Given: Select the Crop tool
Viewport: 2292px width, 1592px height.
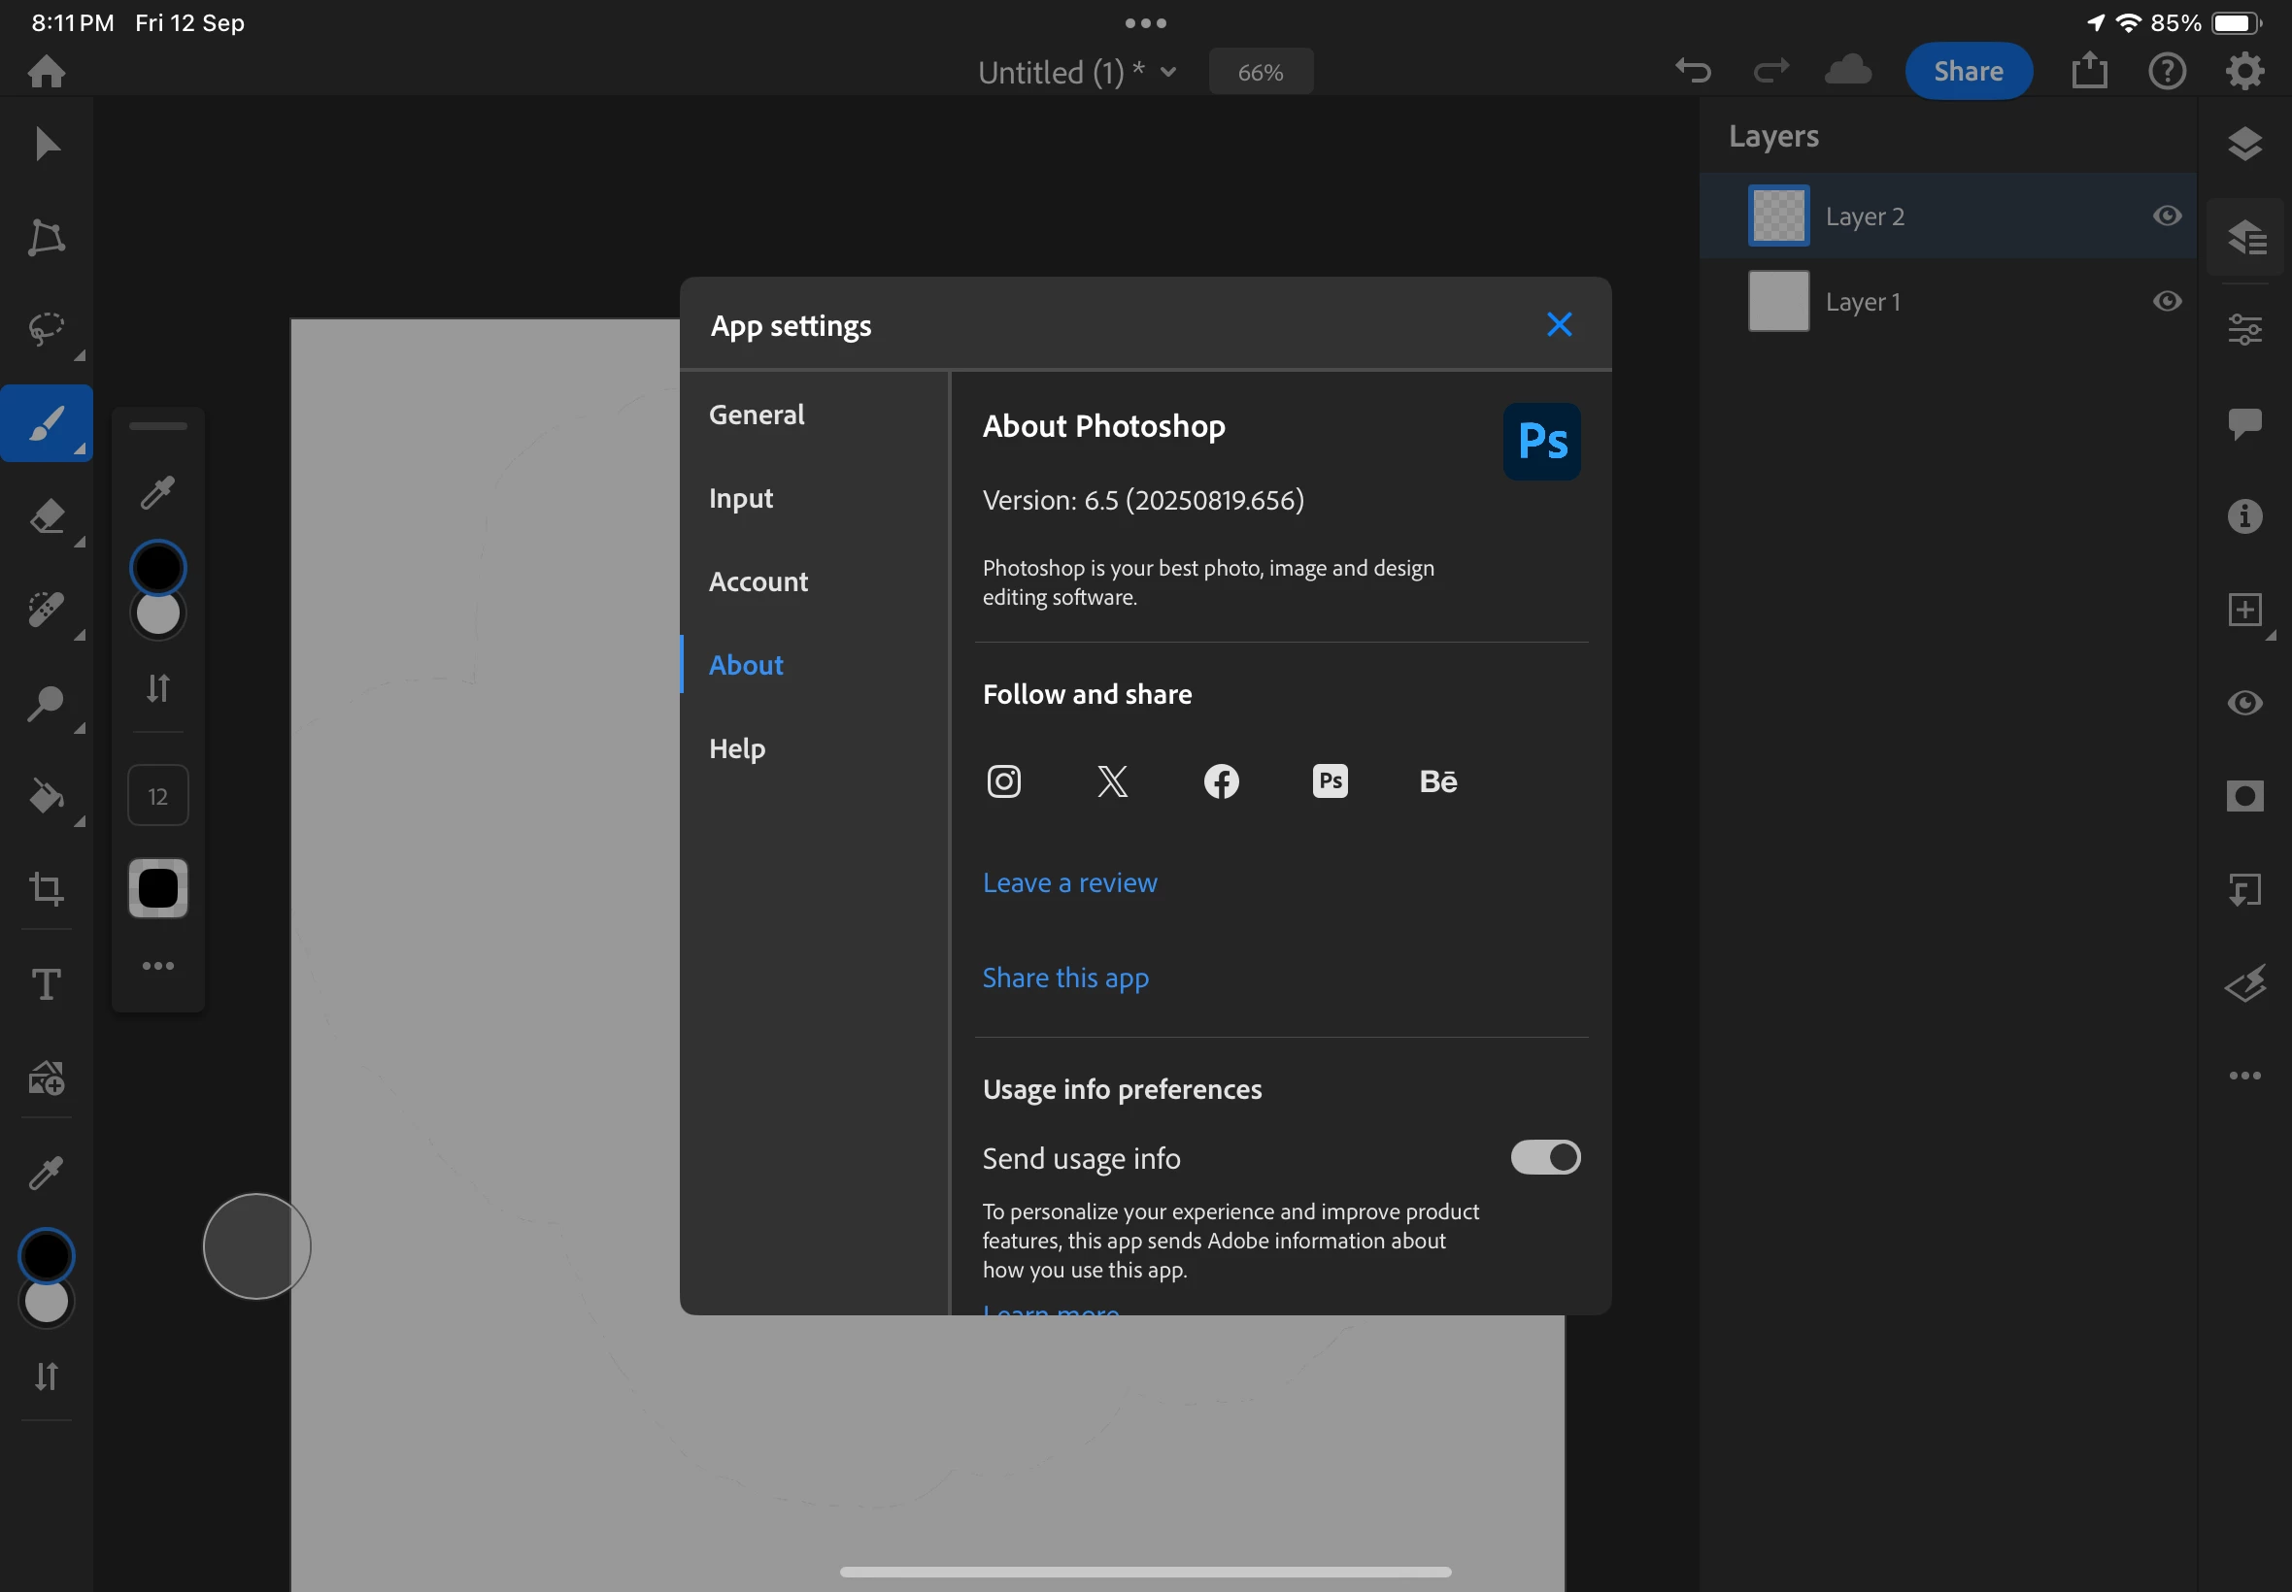Looking at the screenshot, I should point(46,888).
